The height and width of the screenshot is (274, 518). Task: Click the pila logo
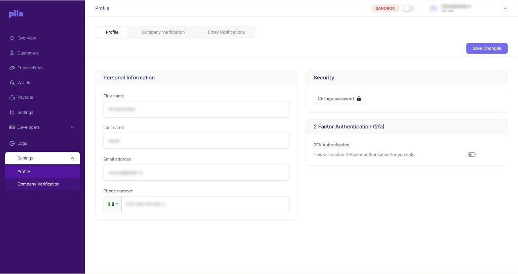click(16, 14)
